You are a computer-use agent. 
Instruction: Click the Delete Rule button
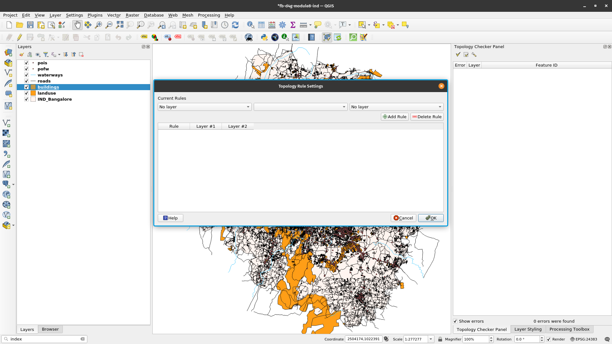pyautogui.click(x=427, y=117)
